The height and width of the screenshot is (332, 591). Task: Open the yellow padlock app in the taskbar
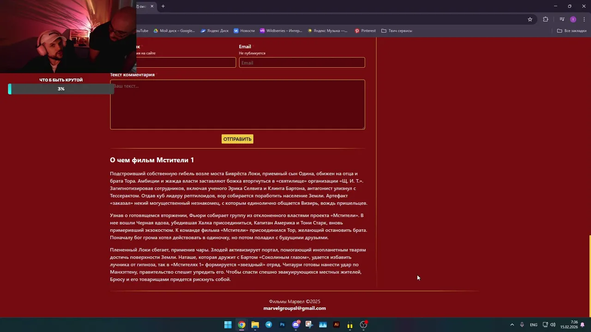[x=350, y=325]
